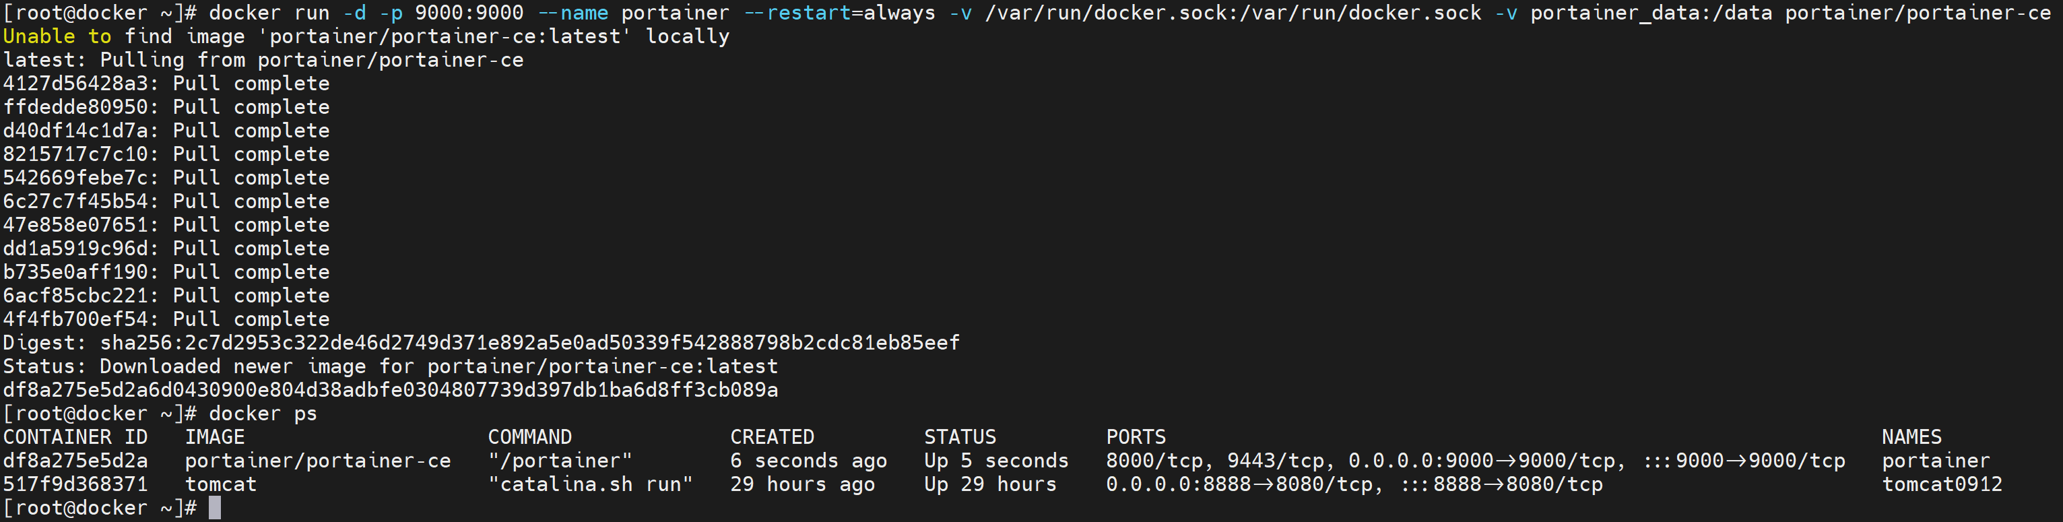Click the 4127d56428a3 pull complete line
This screenshot has width=2063, height=522.
(166, 84)
